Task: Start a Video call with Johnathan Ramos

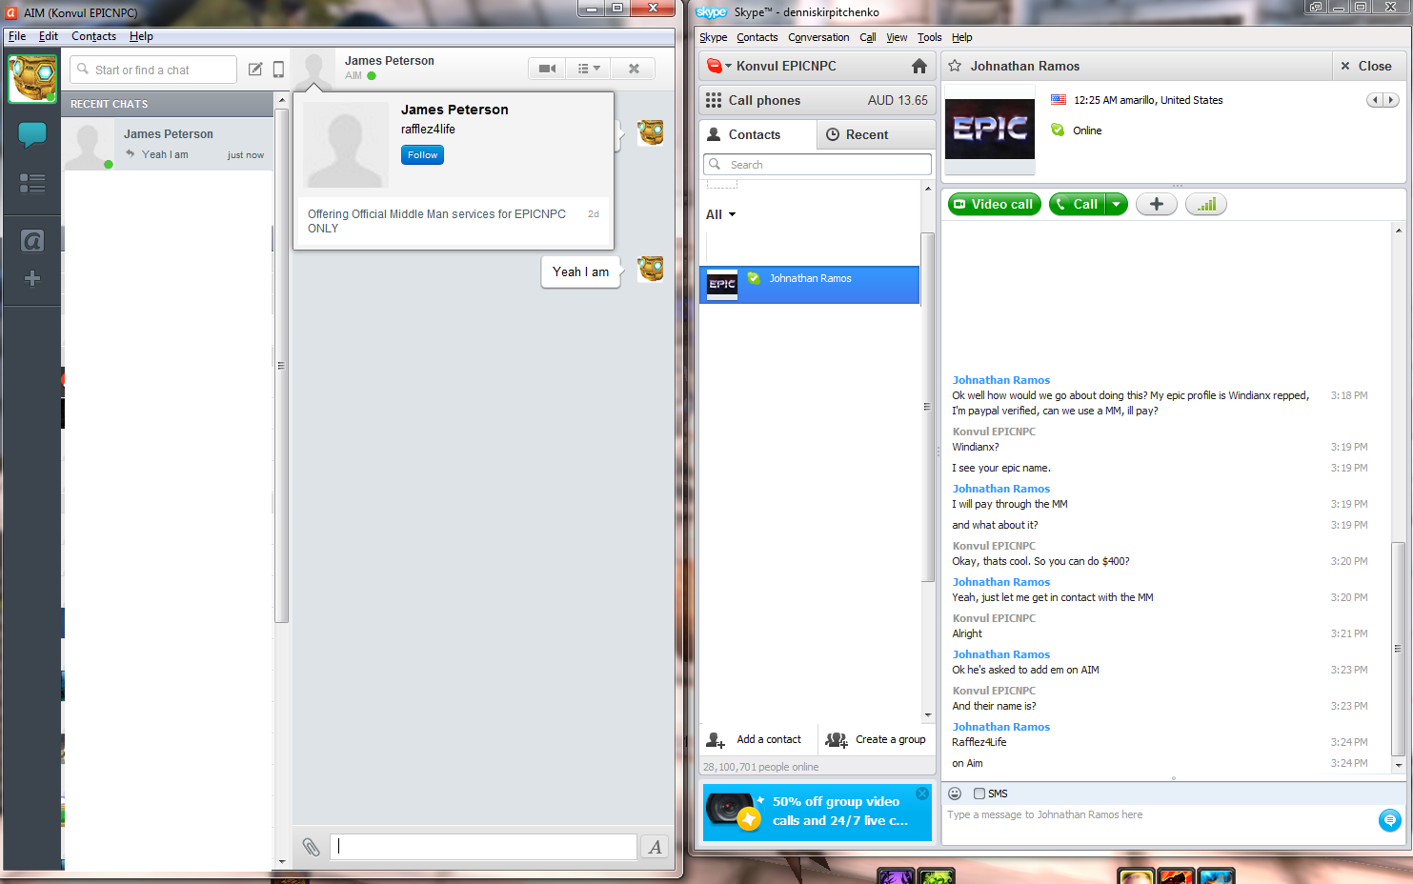Action: 993,204
